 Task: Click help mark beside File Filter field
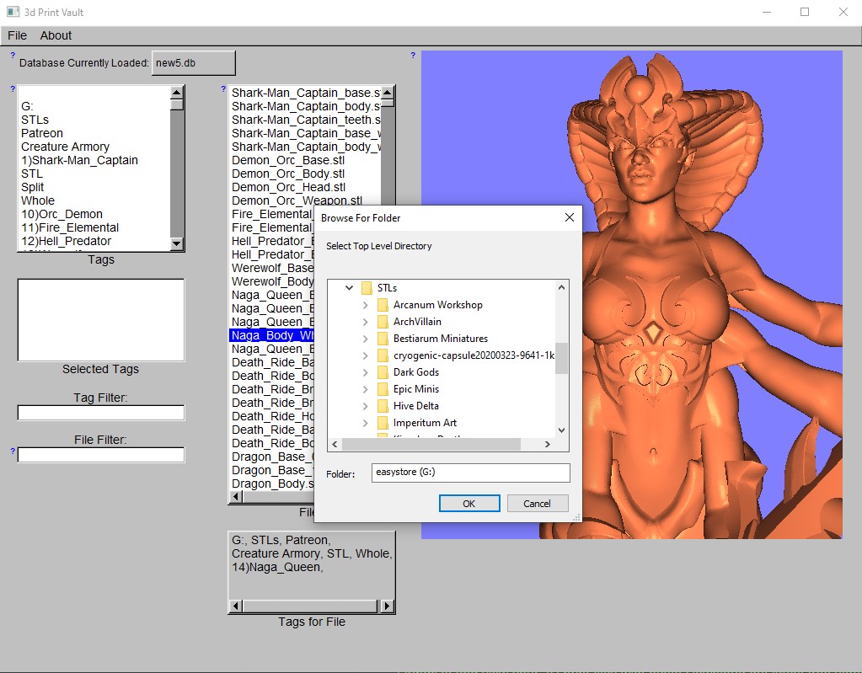tap(13, 451)
